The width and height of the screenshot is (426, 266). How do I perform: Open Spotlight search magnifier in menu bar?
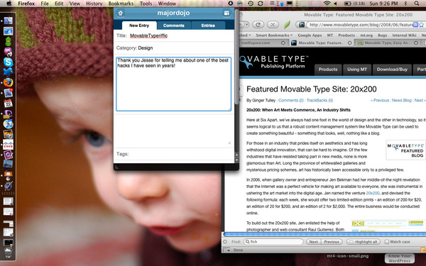point(417,4)
